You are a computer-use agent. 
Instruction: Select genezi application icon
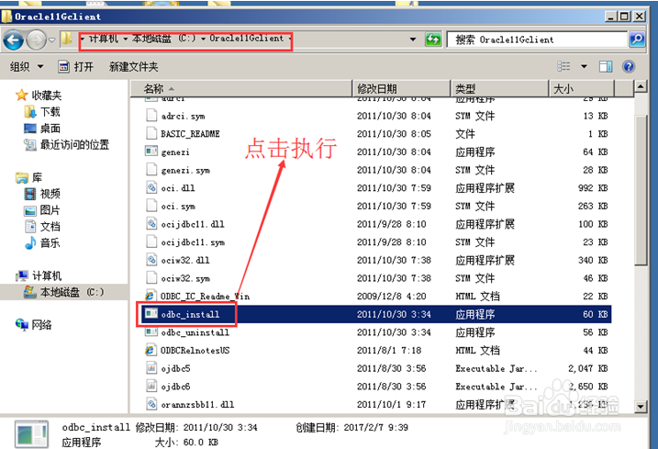pyautogui.click(x=151, y=152)
